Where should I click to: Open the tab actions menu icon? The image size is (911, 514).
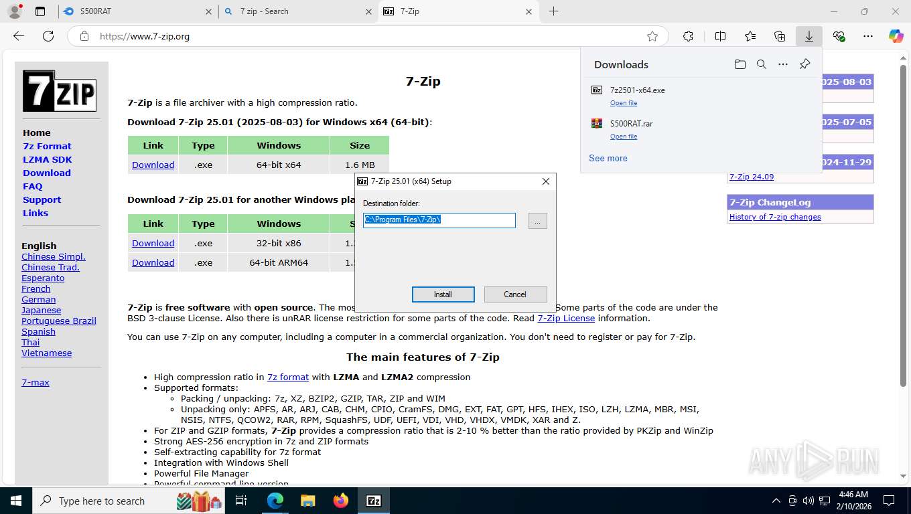click(x=40, y=11)
